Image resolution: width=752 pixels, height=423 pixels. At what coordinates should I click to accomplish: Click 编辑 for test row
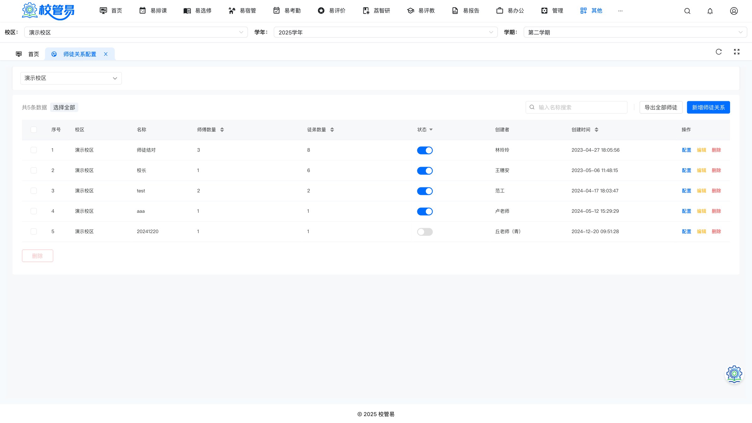click(701, 191)
